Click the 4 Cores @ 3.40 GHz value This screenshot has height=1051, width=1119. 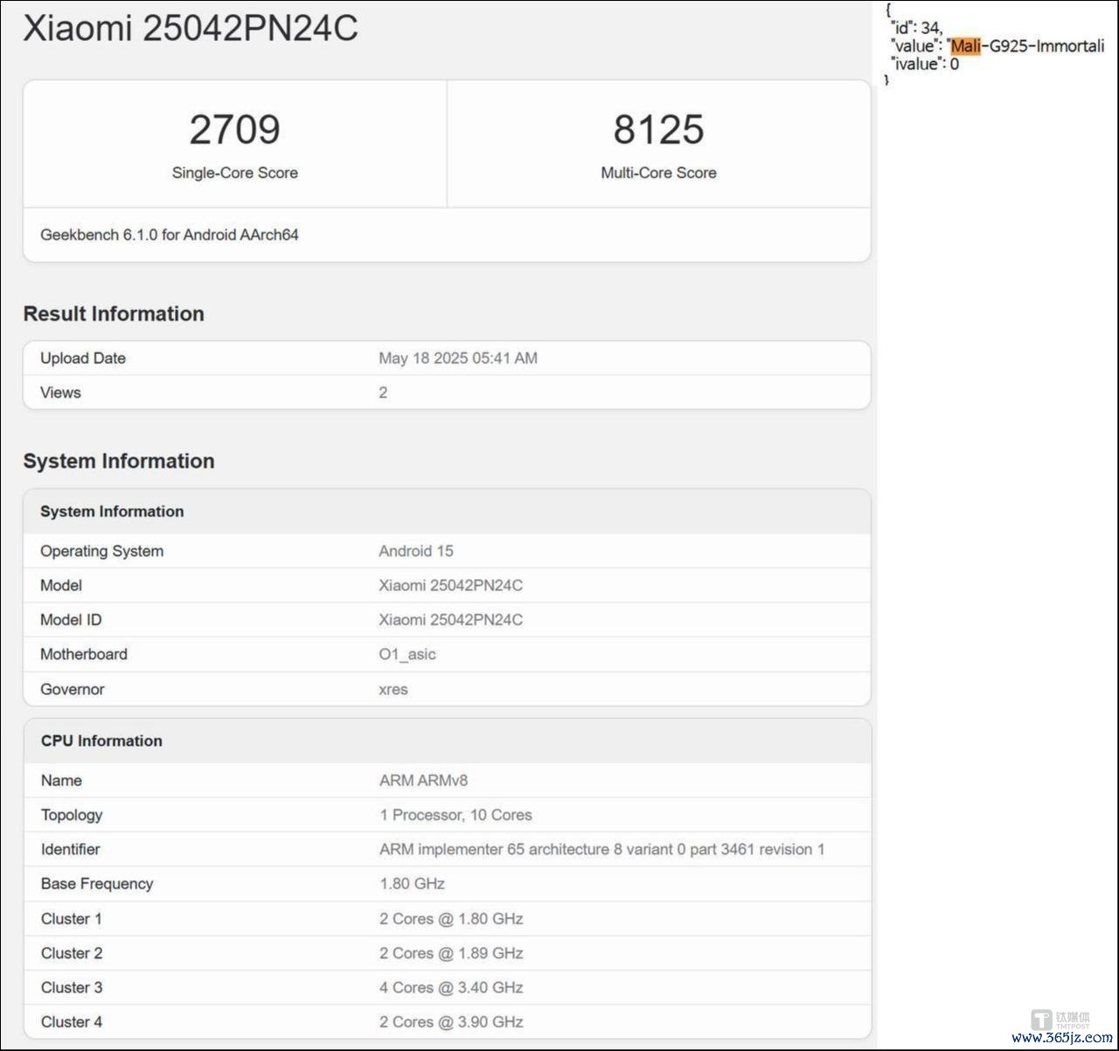451,988
